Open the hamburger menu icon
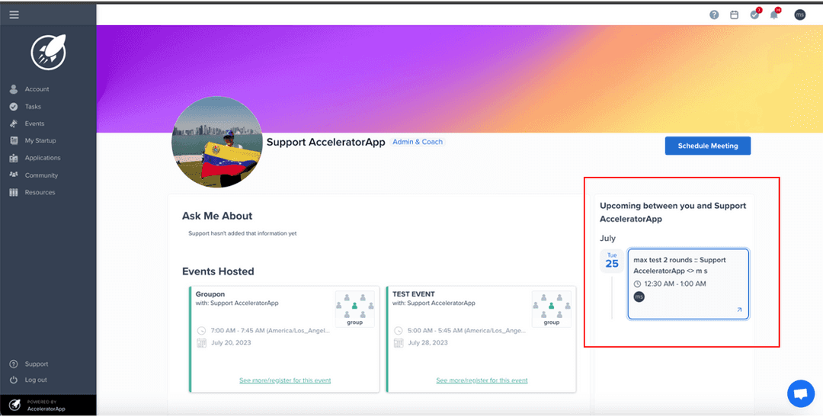 14,14
